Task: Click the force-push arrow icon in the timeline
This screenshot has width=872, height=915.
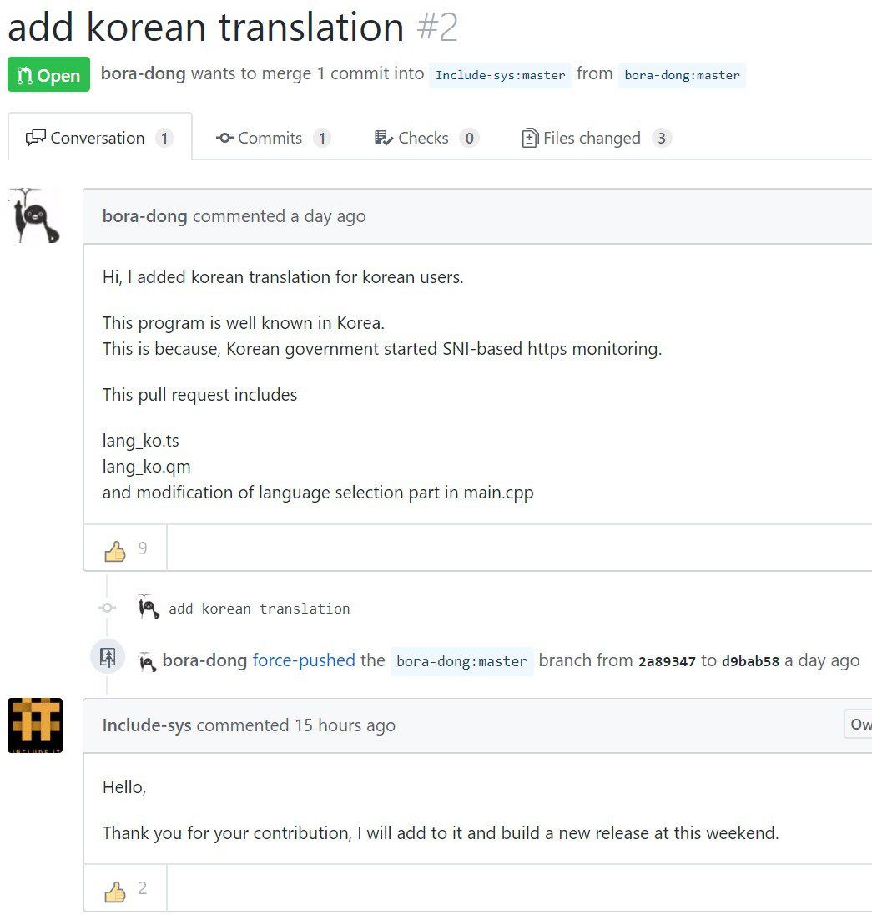Action: tap(107, 656)
